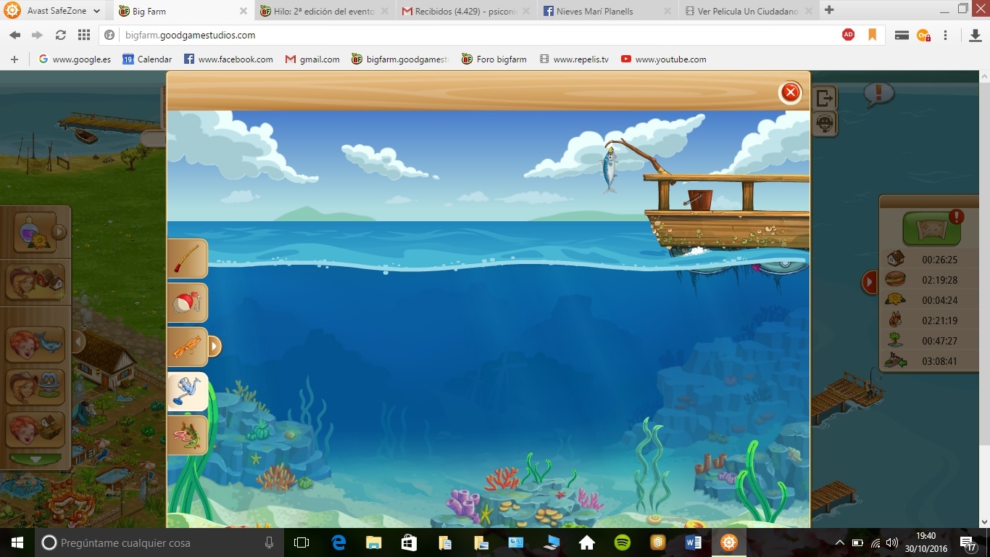This screenshot has height=557, width=990.
Task: Open the red-haired woman fish task
Action: tap(36, 344)
